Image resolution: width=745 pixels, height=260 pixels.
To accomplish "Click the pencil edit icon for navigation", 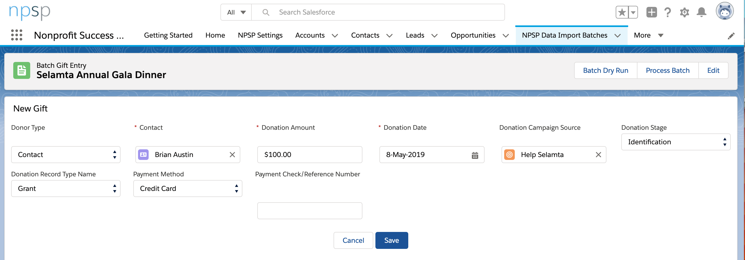I will (x=732, y=36).
